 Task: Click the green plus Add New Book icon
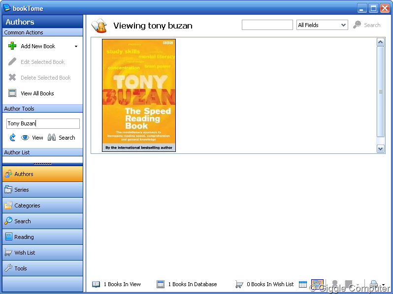[x=12, y=46]
